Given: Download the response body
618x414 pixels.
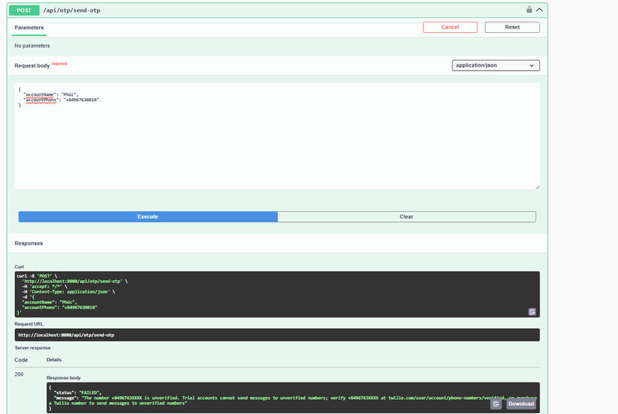Looking at the screenshot, I should pyautogui.click(x=521, y=404).
